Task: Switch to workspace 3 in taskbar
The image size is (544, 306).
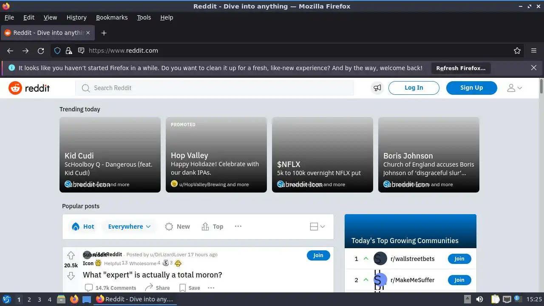Action: 40,300
